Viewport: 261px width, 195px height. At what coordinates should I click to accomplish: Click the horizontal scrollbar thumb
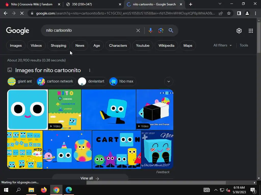pos(156,183)
